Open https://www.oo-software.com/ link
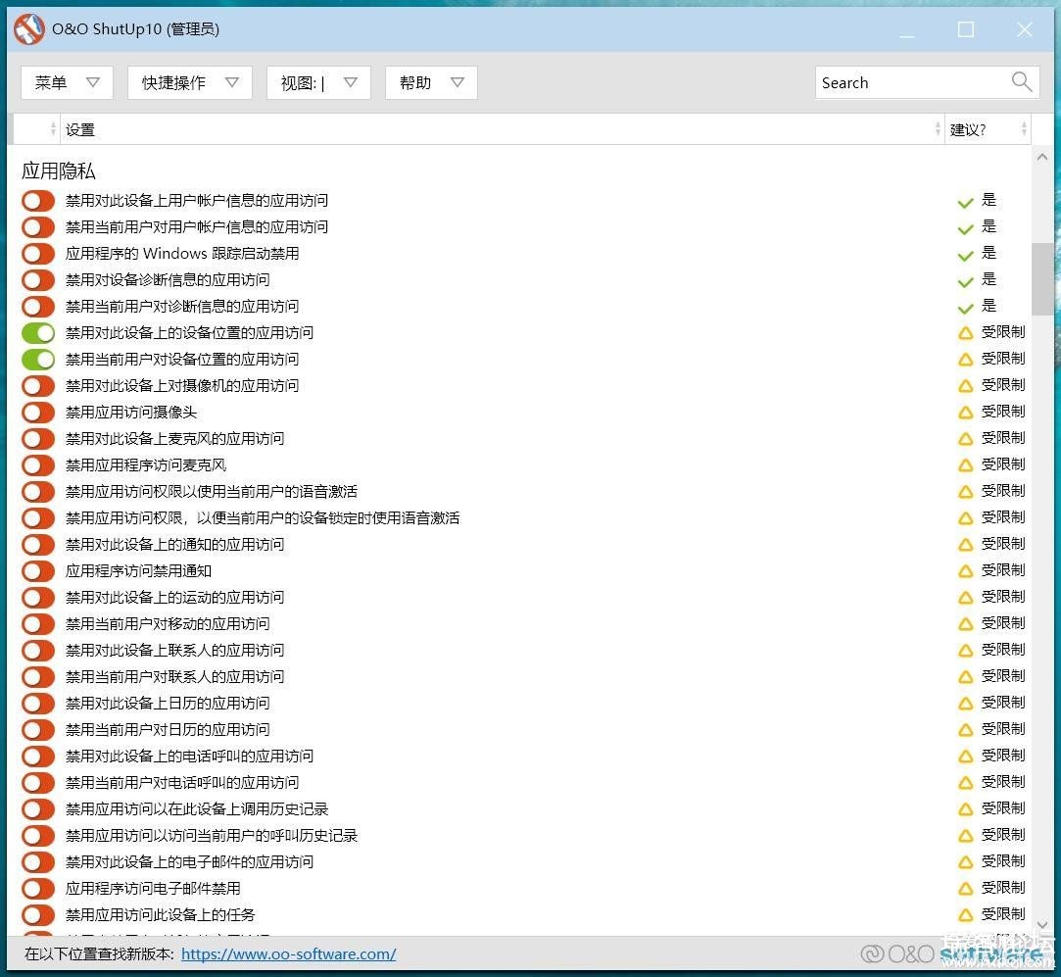Screen dimensions: 1061x977 click(289, 953)
